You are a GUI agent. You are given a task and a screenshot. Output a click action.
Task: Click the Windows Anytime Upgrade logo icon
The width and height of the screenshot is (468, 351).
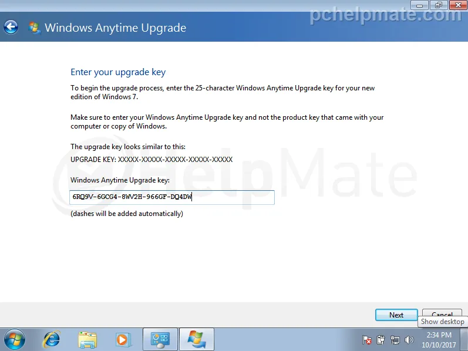click(34, 28)
